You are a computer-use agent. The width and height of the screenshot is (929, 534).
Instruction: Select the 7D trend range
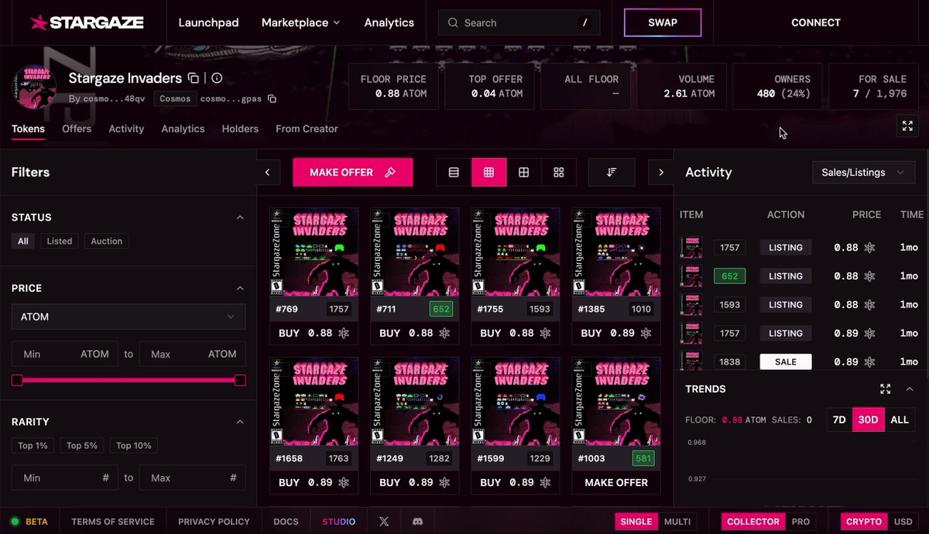(839, 419)
